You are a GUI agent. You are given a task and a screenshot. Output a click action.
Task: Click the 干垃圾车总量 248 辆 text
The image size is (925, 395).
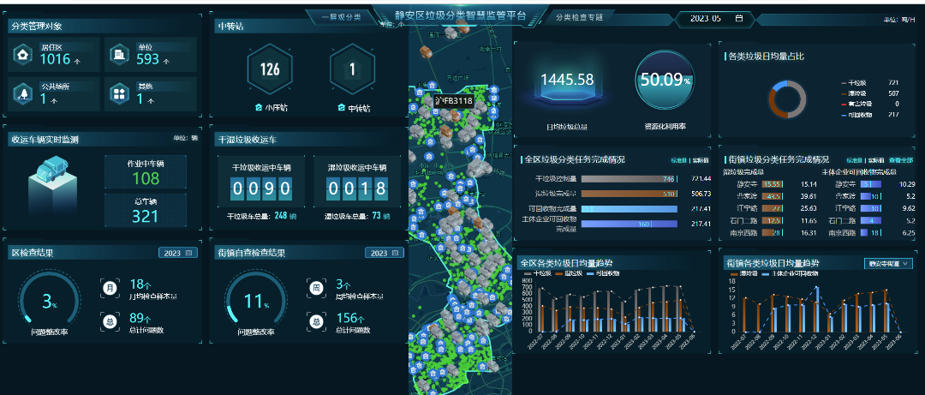[x=260, y=216]
